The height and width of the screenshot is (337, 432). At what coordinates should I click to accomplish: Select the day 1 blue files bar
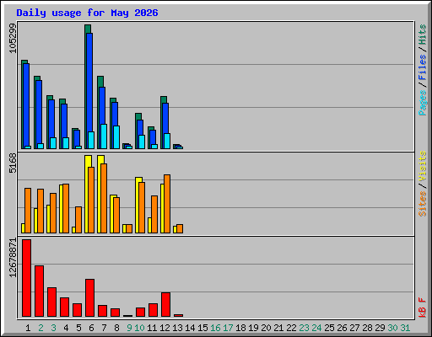(x=26, y=105)
